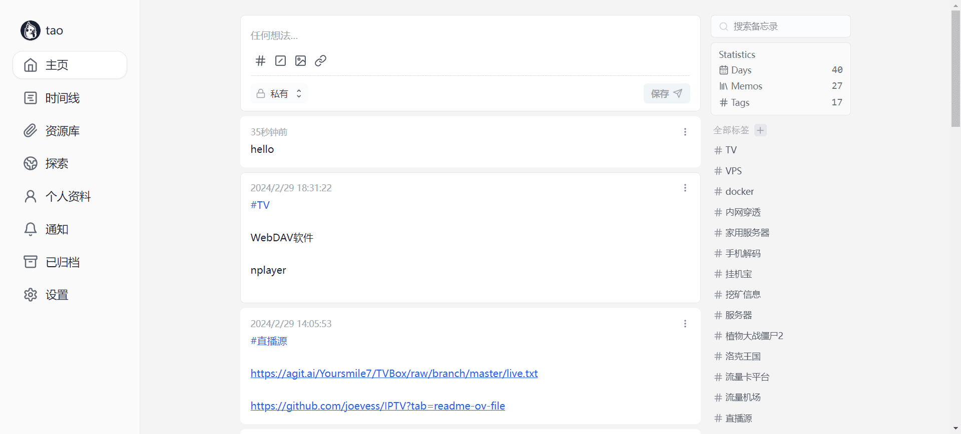Go to 时间线 in the sidebar

tap(62, 98)
